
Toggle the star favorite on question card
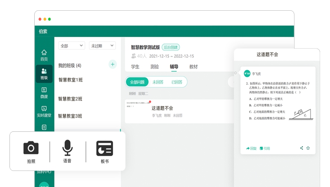[308, 148]
